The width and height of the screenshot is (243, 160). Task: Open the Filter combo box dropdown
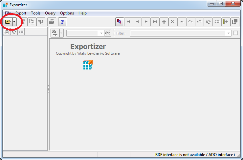coord(229,33)
